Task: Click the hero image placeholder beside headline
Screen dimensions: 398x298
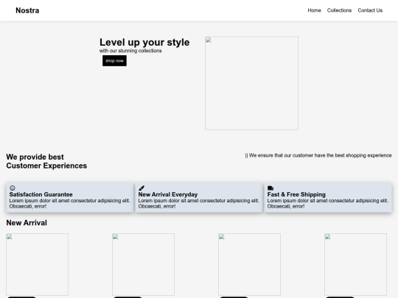Action: pyautogui.click(x=251, y=83)
